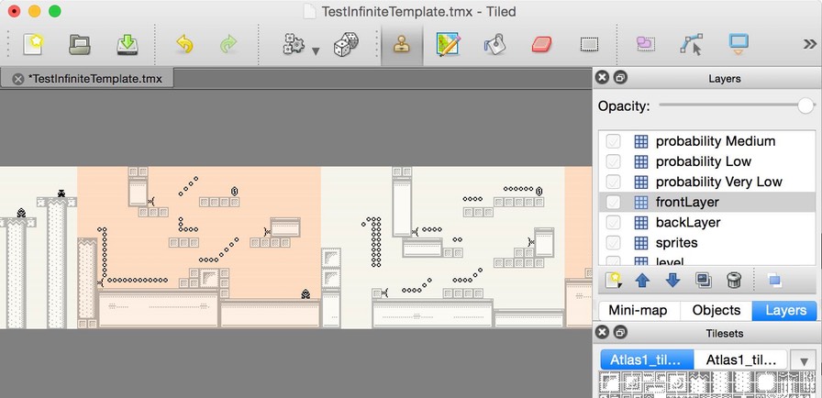Select the Terrain Brush tool
The width and height of the screenshot is (822, 398).
tap(449, 45)
